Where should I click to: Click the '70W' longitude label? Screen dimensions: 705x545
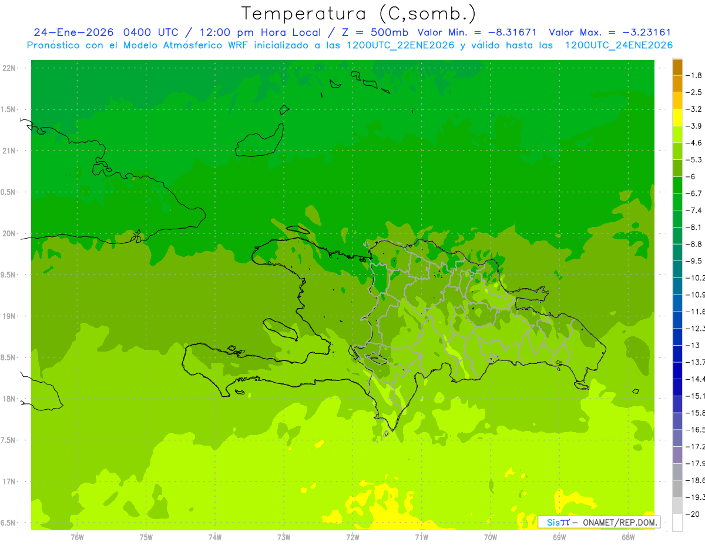point(491,537)
